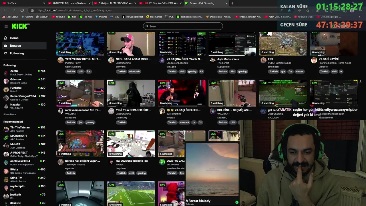Open dashboard.kick.com bookmark
The height and width of the screenshot is (206, 366).
click(189, 17)
